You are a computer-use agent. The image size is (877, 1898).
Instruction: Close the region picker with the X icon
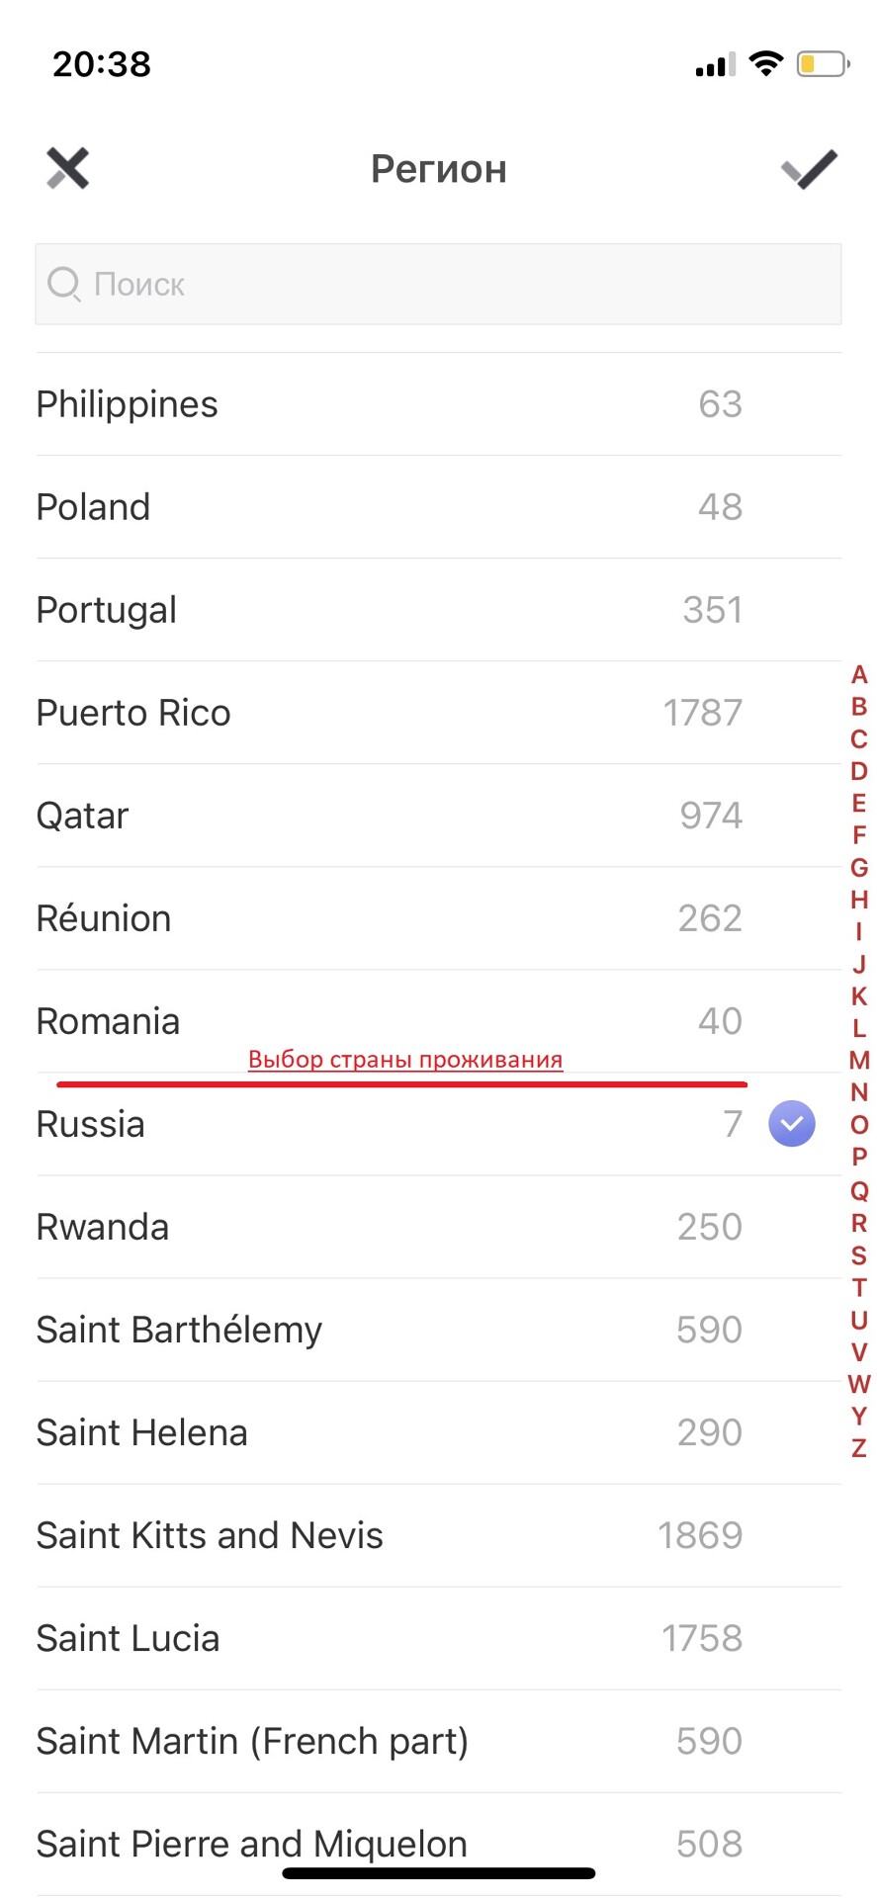tap(68, 169)
